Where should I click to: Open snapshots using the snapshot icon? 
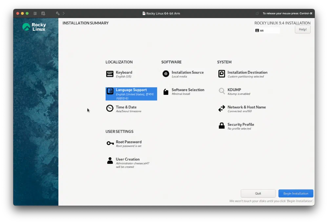point(43,13)
